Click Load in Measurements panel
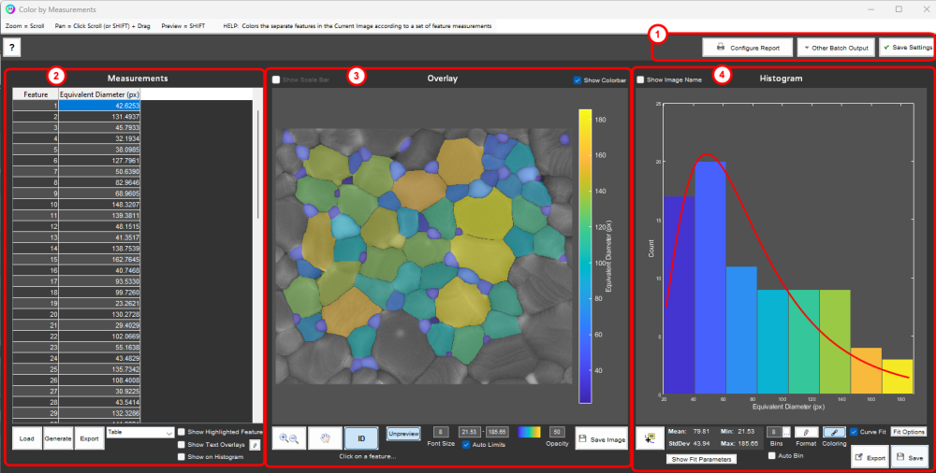The height and width of the screenshot is (473, 936). pos(26,438)
